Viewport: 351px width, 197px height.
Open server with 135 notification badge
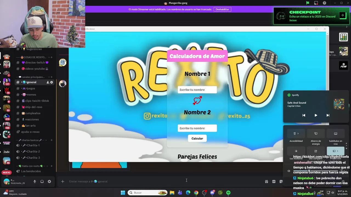point(7,126)
